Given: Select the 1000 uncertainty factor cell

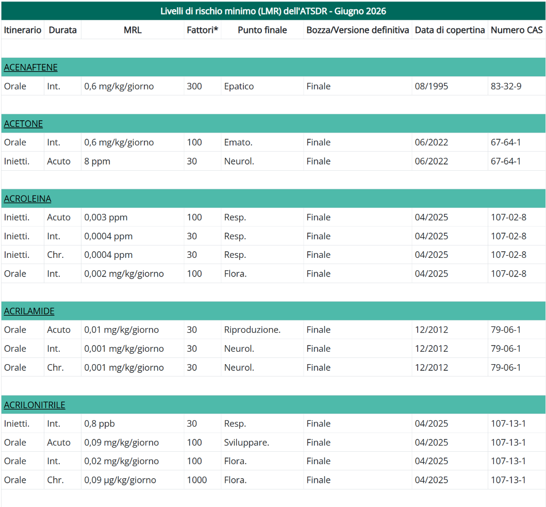Looking at the screenshot, I should (x=197, y=480).
